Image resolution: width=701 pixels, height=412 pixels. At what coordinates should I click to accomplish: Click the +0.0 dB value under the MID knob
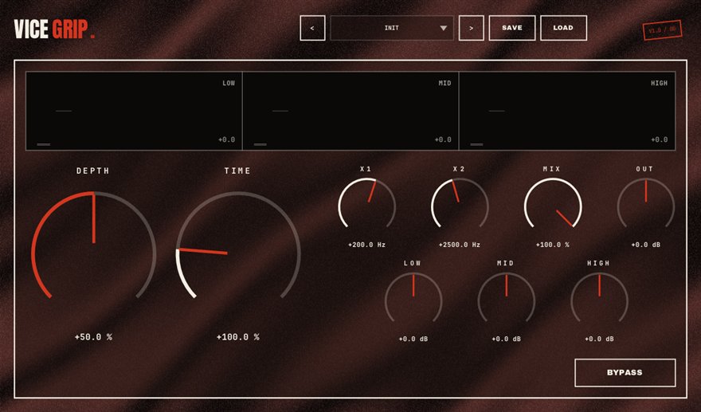[507, 339]
